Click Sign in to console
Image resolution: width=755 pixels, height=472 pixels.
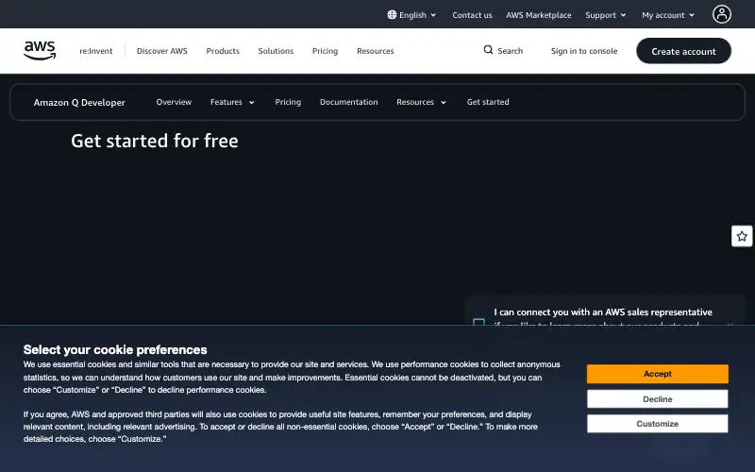[584, 51]
